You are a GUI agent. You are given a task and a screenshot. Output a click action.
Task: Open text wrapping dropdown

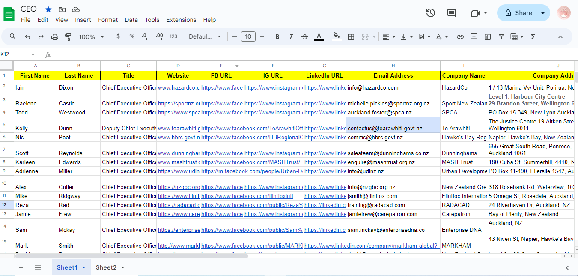coord(424,37)
